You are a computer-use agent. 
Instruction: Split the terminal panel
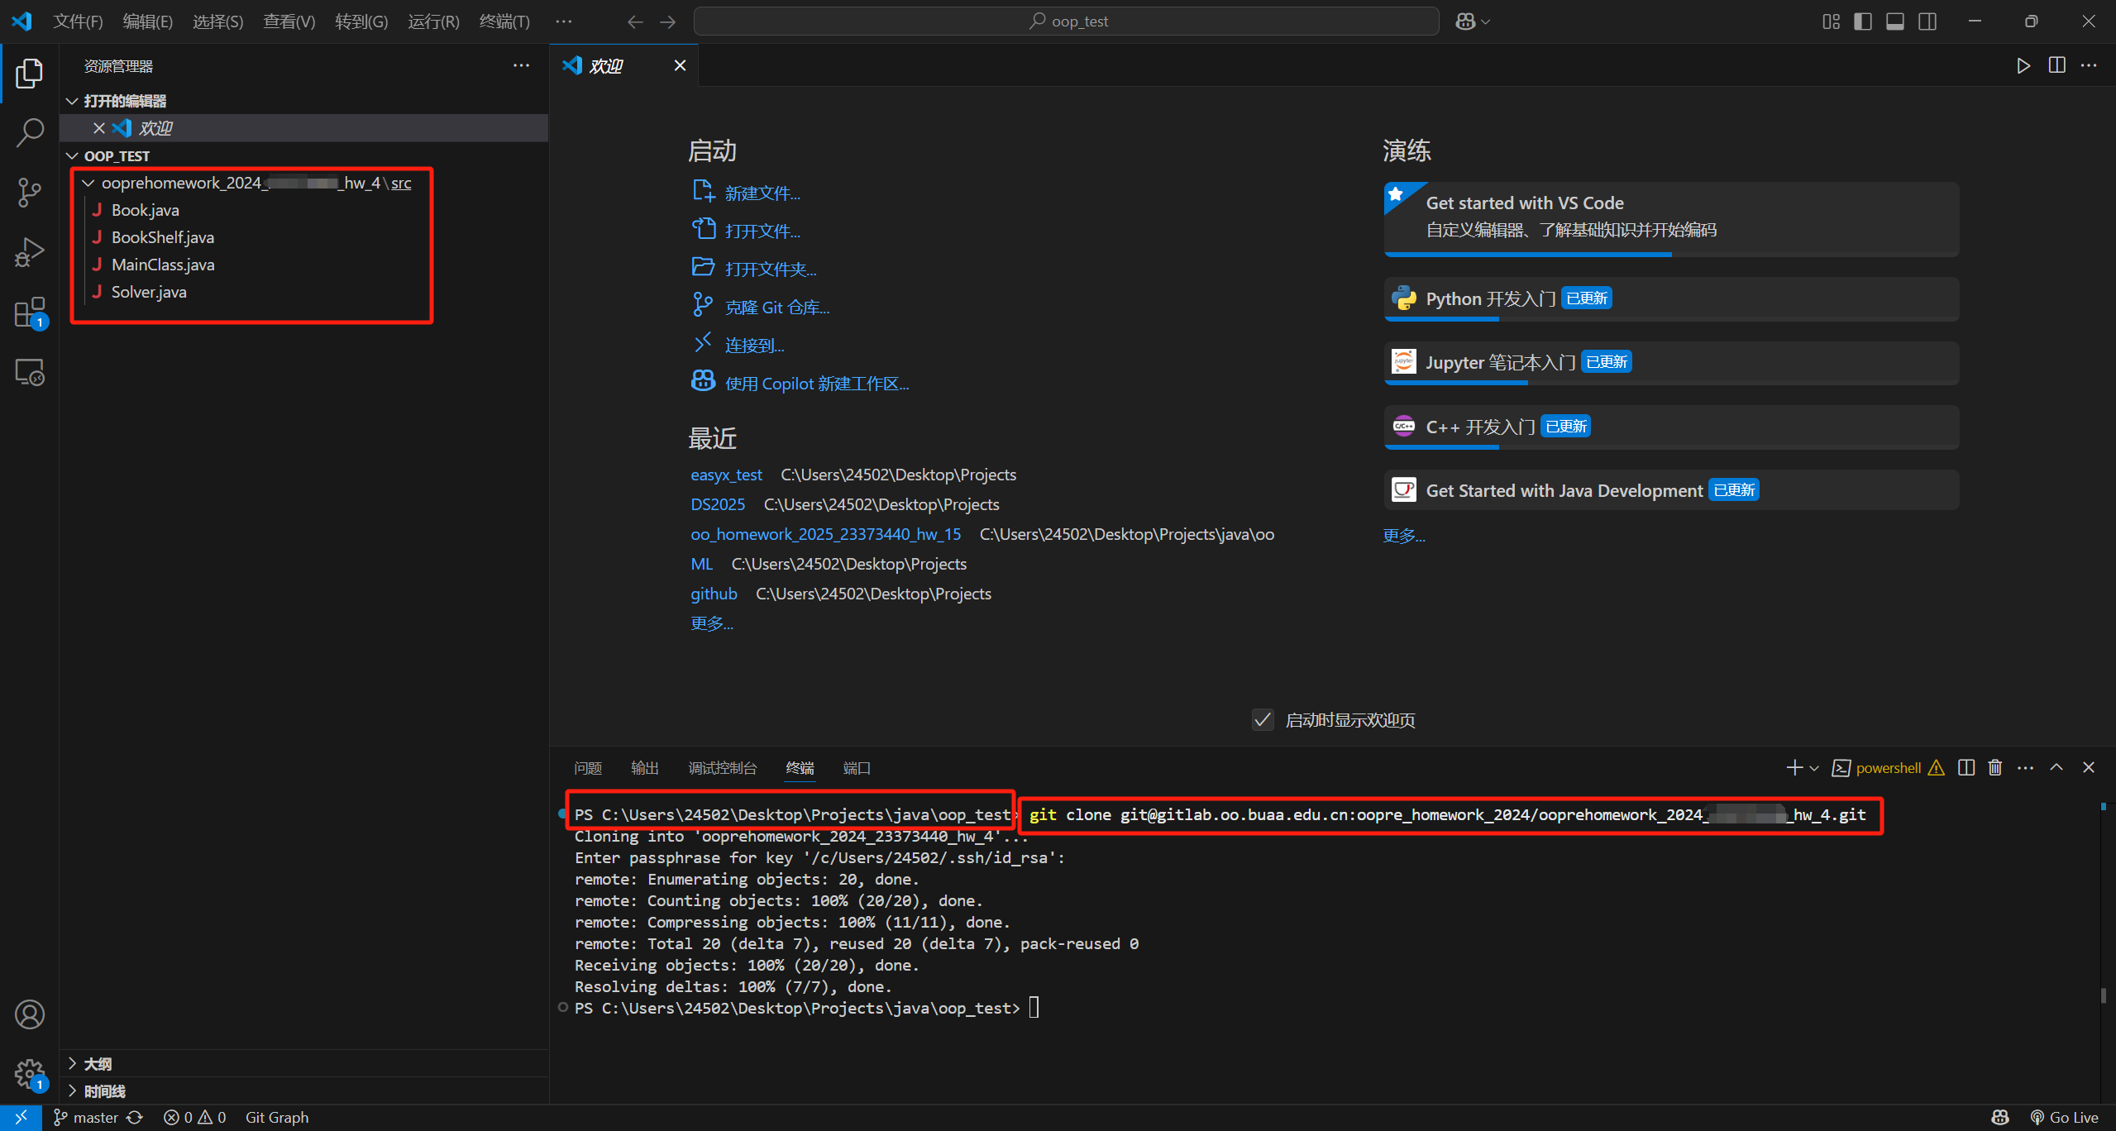[x=1966, y=768]
